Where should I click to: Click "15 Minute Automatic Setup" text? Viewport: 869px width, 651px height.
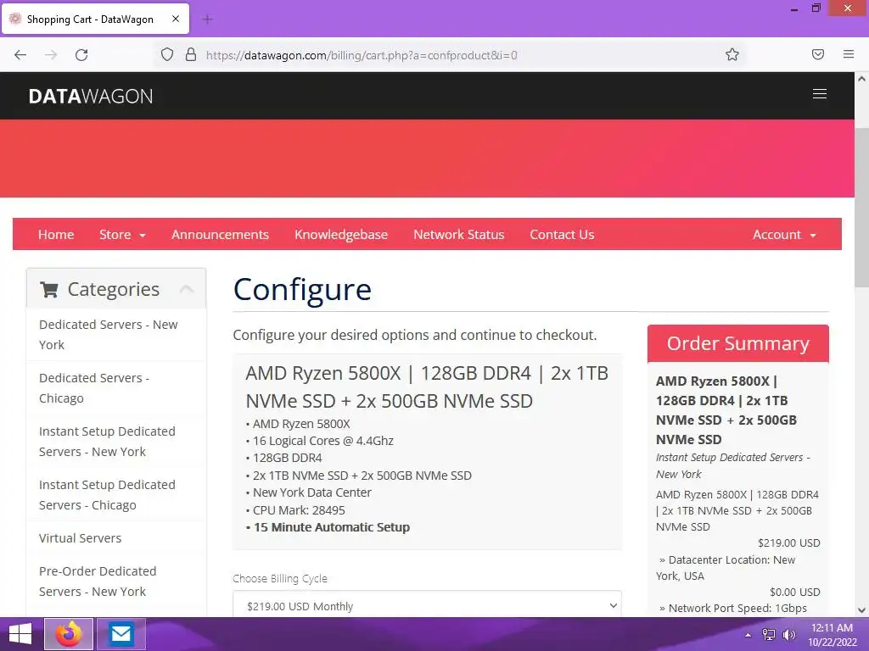pos(332,527)
